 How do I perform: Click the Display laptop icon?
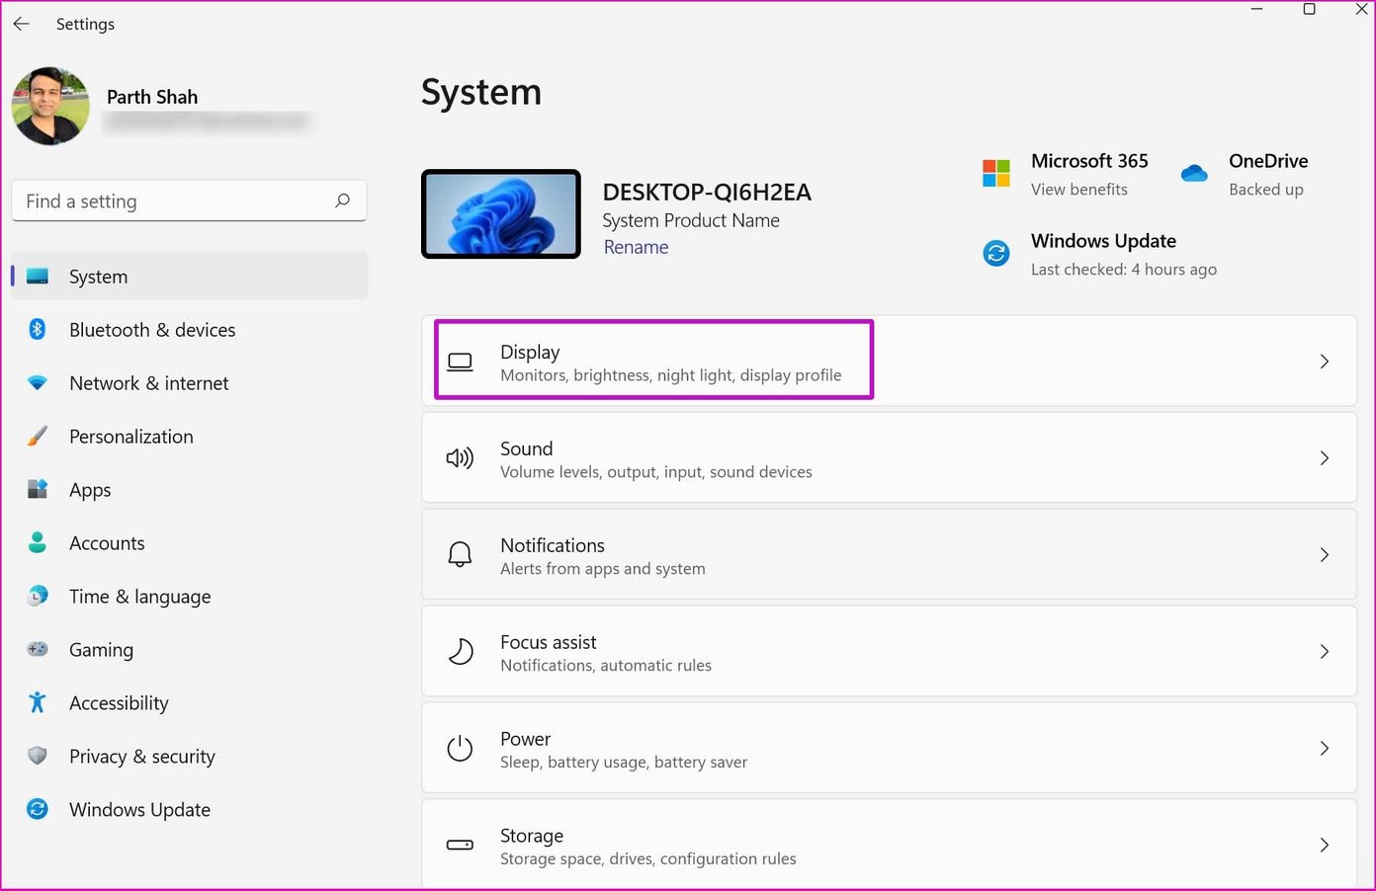coord(460,362)
